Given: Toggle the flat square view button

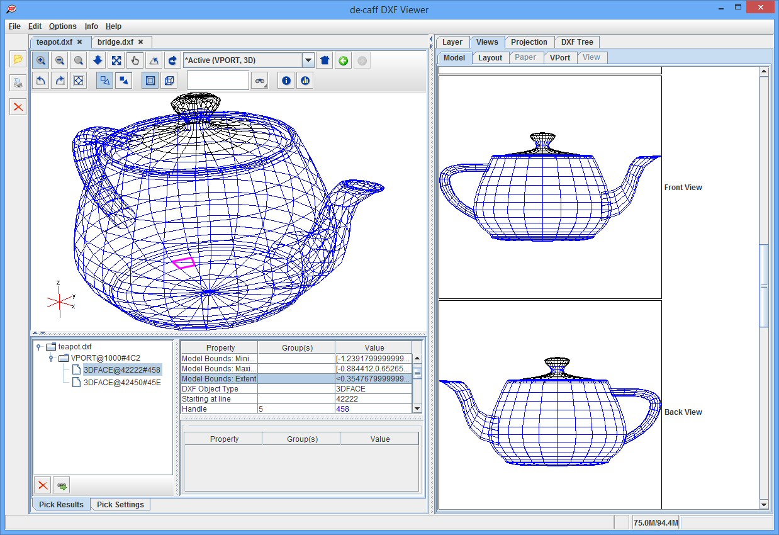Looking at the screenshot, I should coord(150,81).
